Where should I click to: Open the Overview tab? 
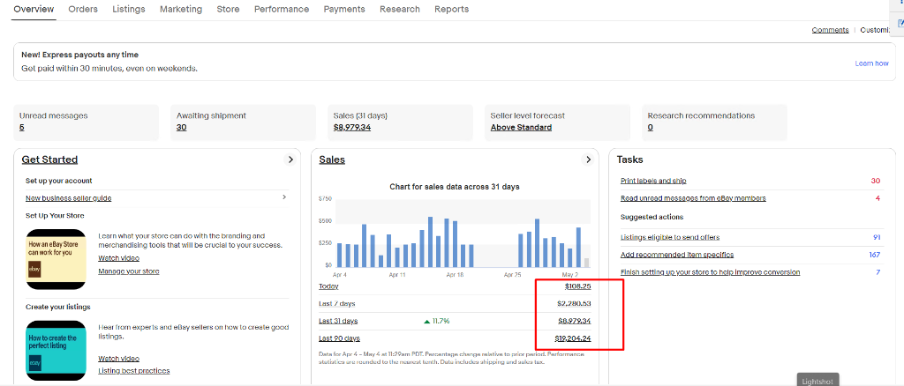point(34,9)
